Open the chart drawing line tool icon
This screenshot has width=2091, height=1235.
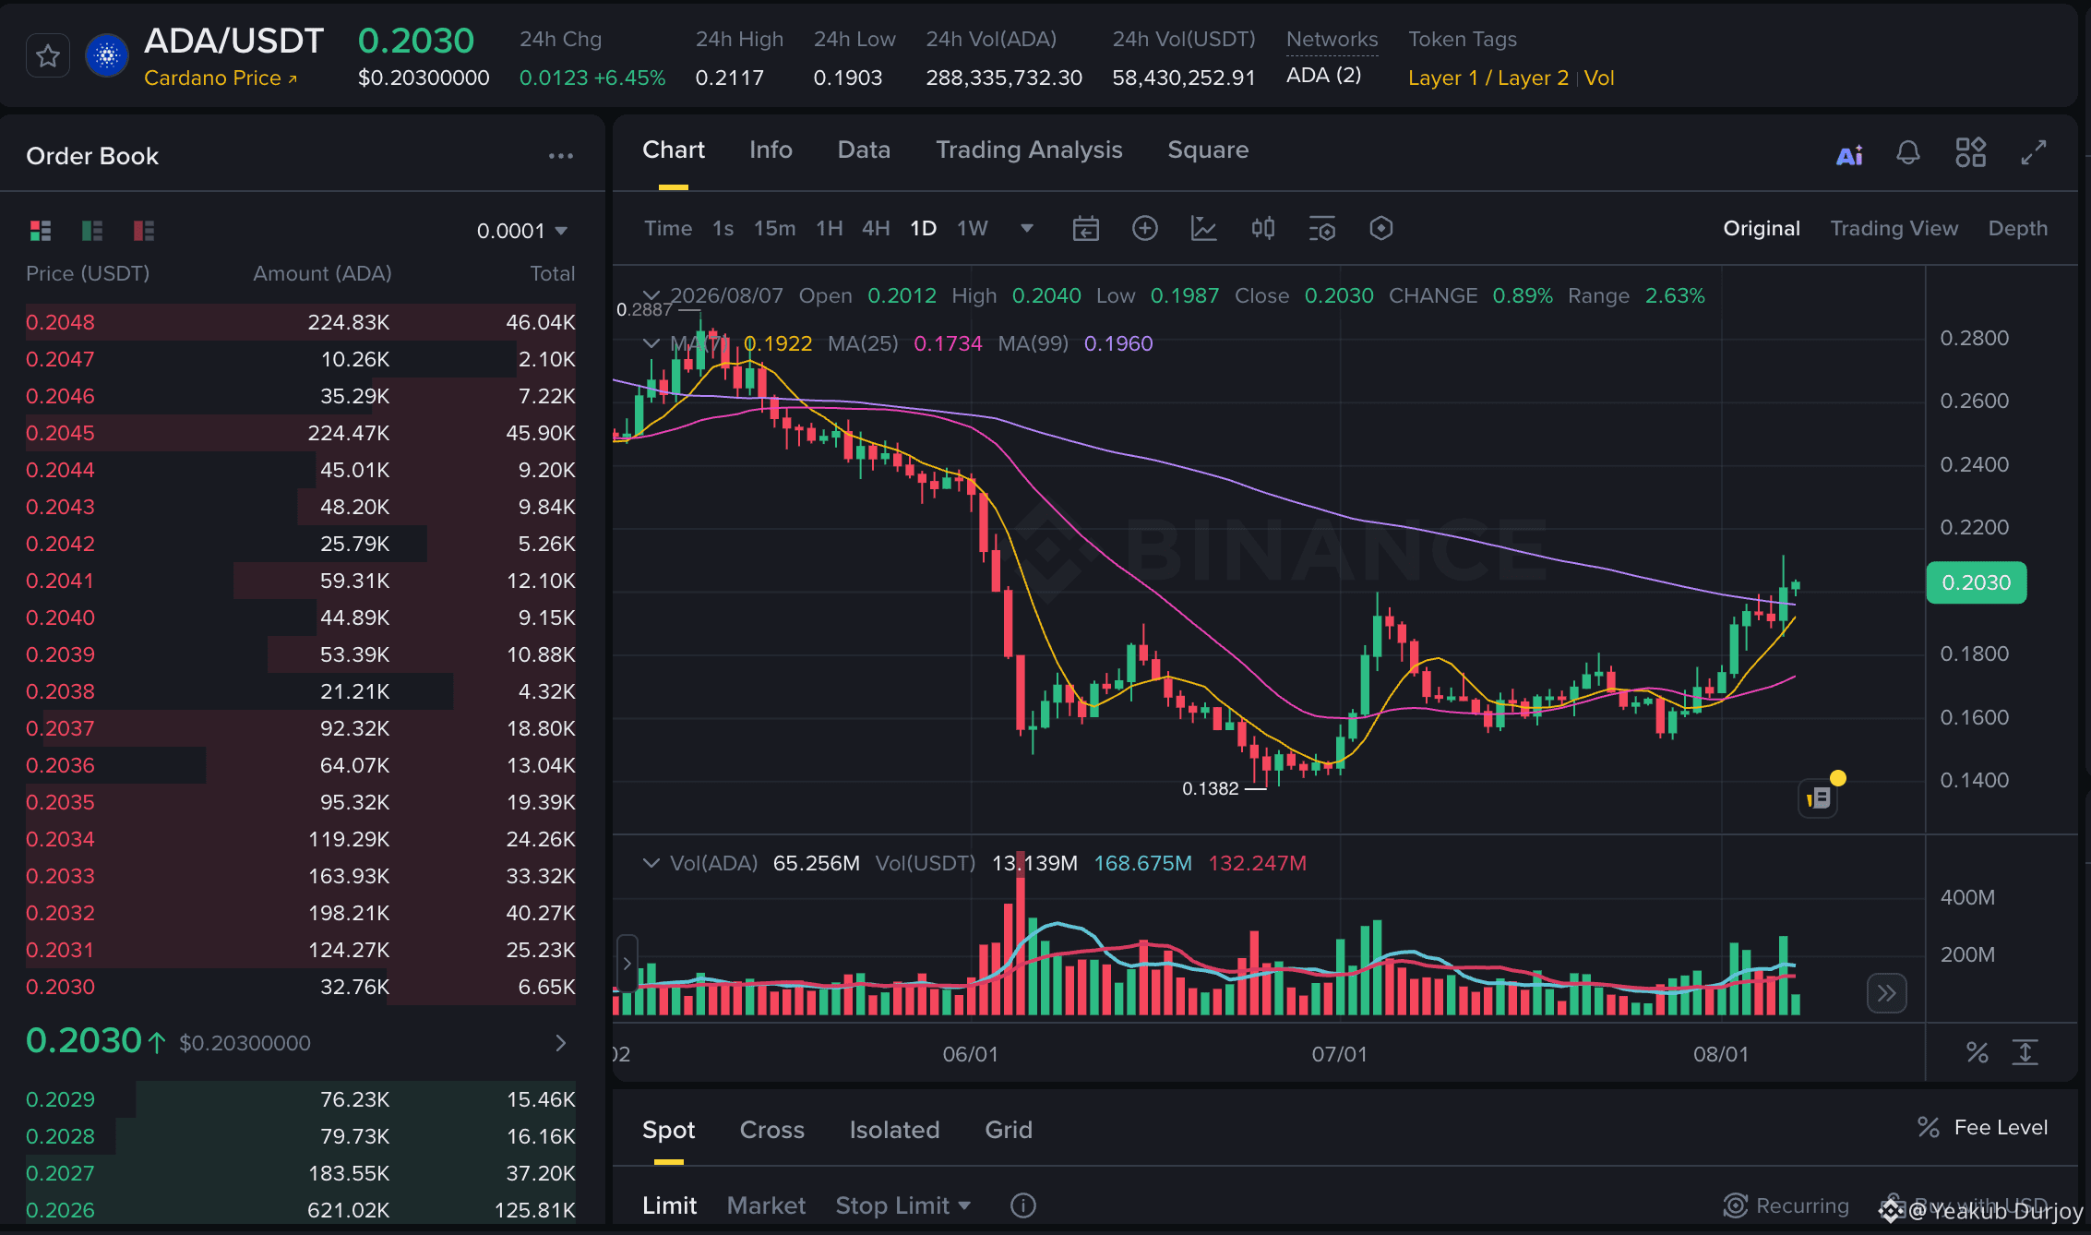[x=1204, y=228]
